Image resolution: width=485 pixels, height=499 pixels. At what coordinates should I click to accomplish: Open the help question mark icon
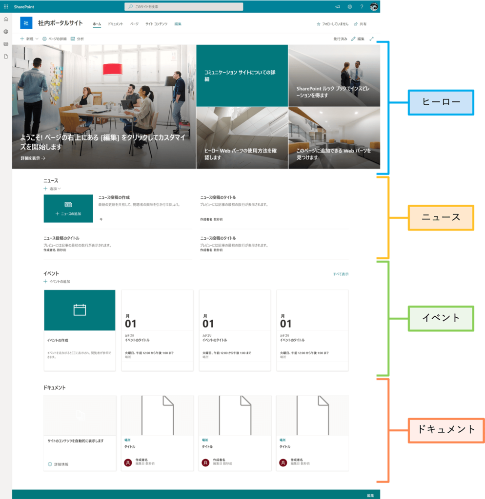tap(362, 7)
